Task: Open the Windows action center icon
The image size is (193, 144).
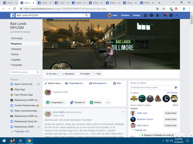Action: tap(187, 141)
